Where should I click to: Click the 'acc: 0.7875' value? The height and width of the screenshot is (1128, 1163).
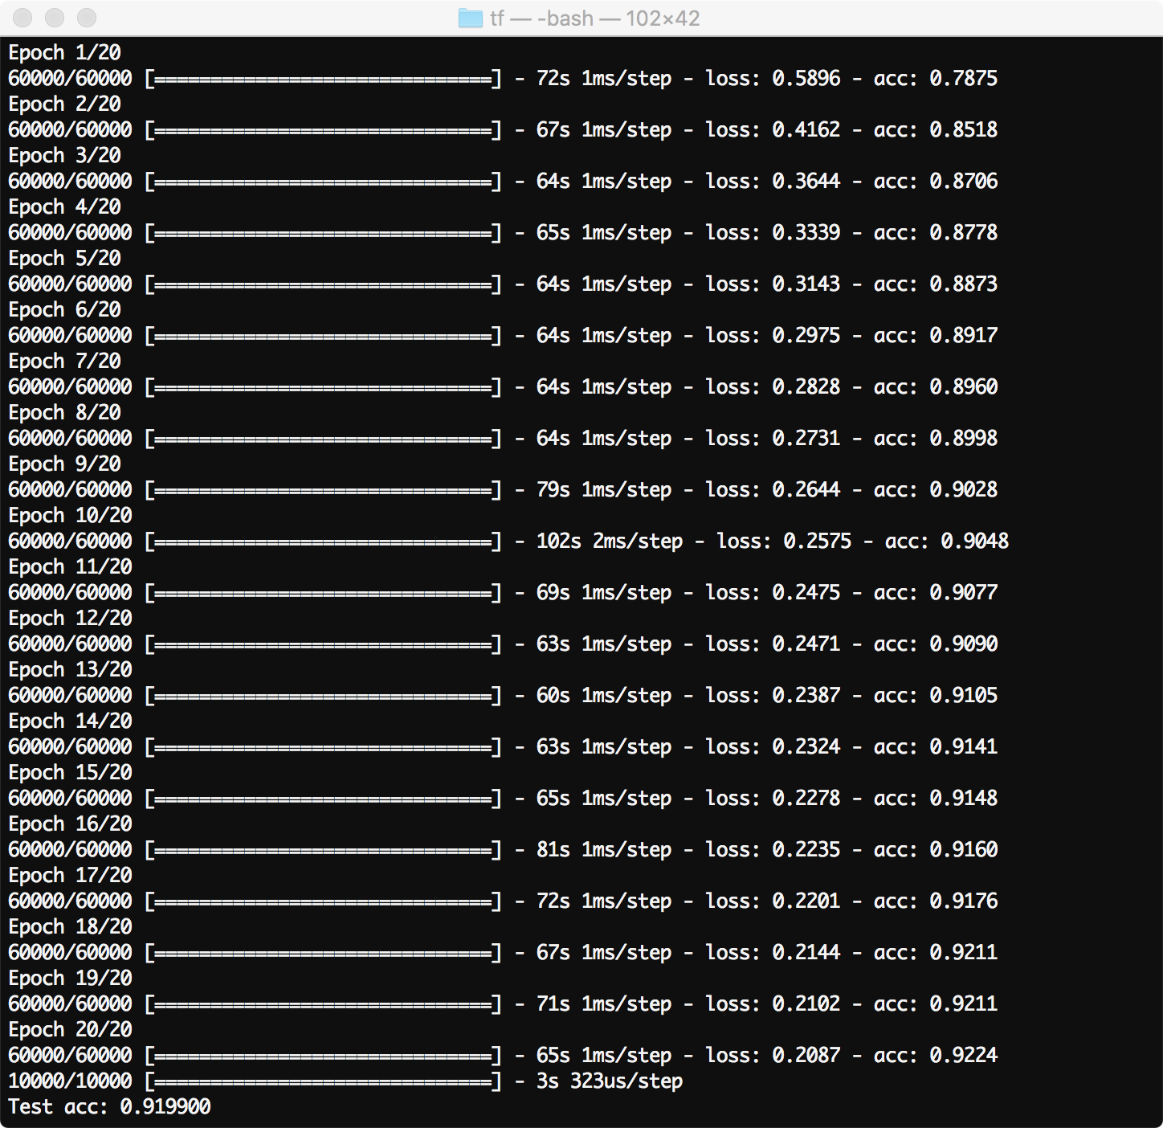[x=936, y=79]
